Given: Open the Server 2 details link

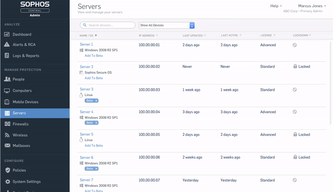Looking at the screenshot, I should click(86, 67).
